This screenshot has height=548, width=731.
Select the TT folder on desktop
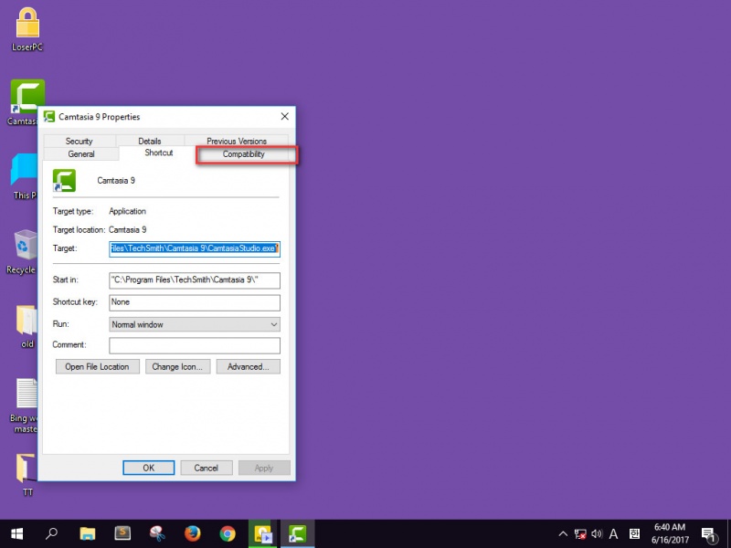point(26,474)
